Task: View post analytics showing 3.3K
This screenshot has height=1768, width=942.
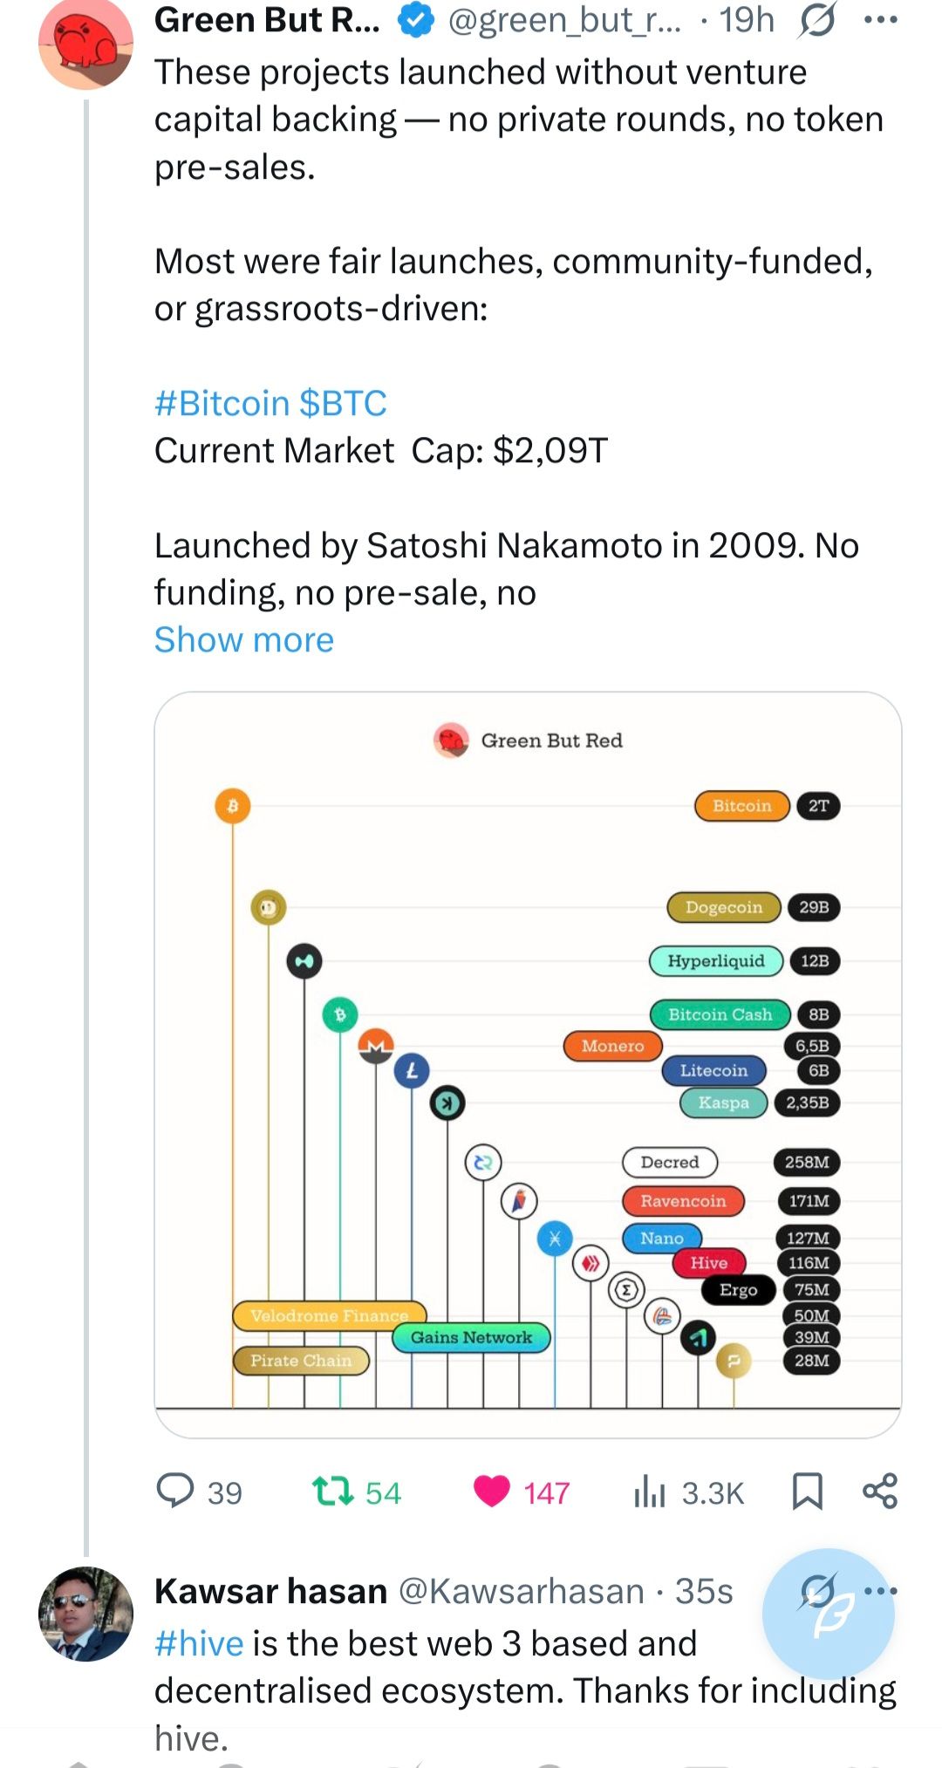Action: [650, 1492]
